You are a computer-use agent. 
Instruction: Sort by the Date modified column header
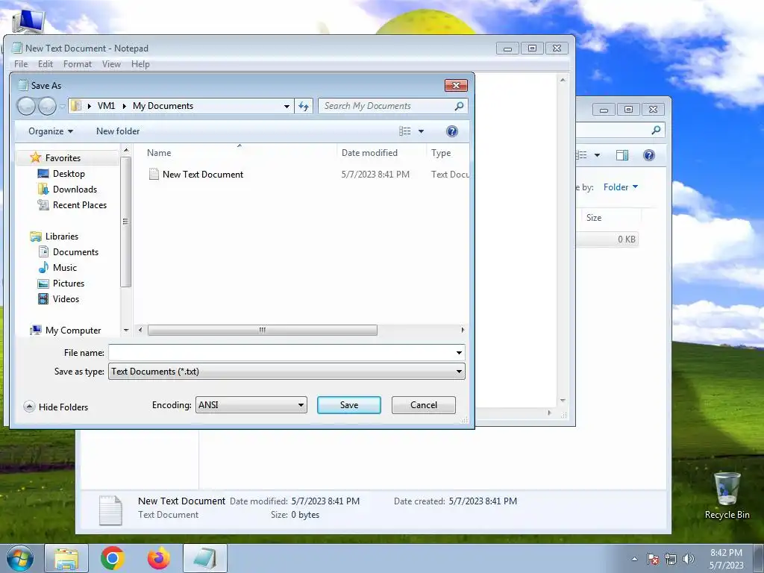(x=369, y=152)
